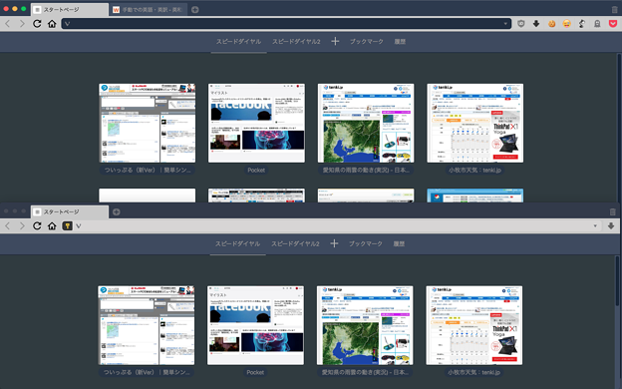Go to the home page in the lower window
The width and height of the screenshot is (622, 389).
click(52, 225)
